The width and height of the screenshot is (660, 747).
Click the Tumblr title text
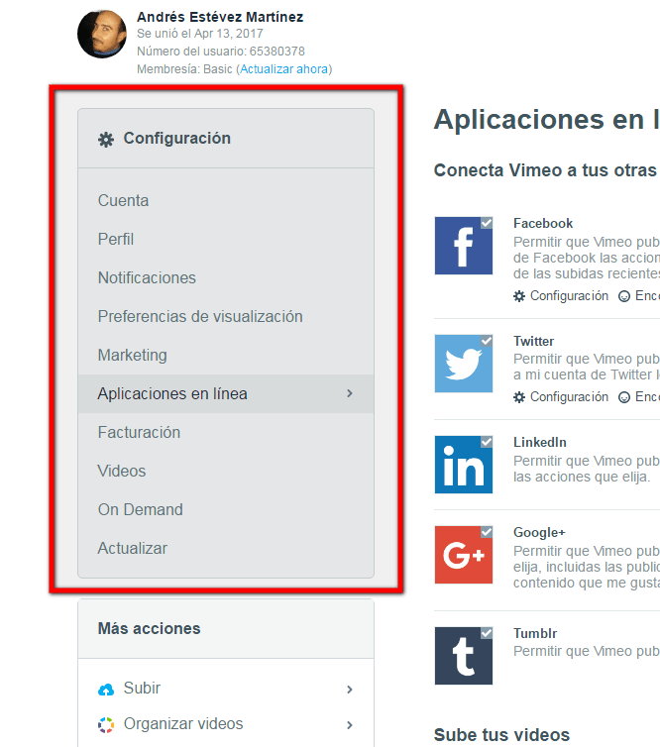(535, 633)
